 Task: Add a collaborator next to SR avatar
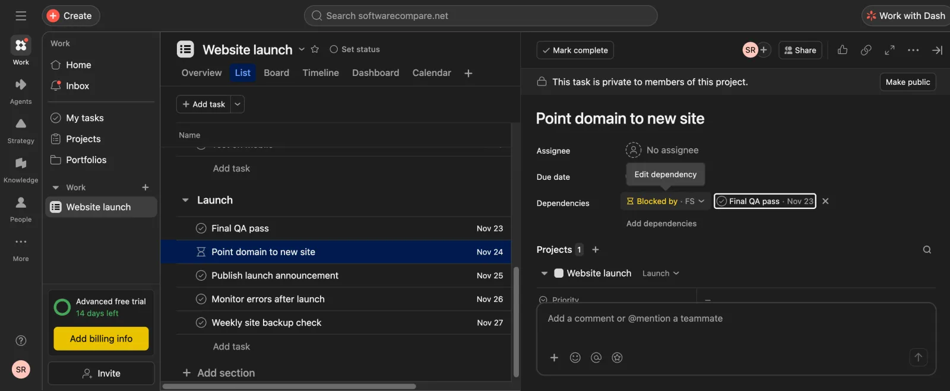(x=764, y=50)
